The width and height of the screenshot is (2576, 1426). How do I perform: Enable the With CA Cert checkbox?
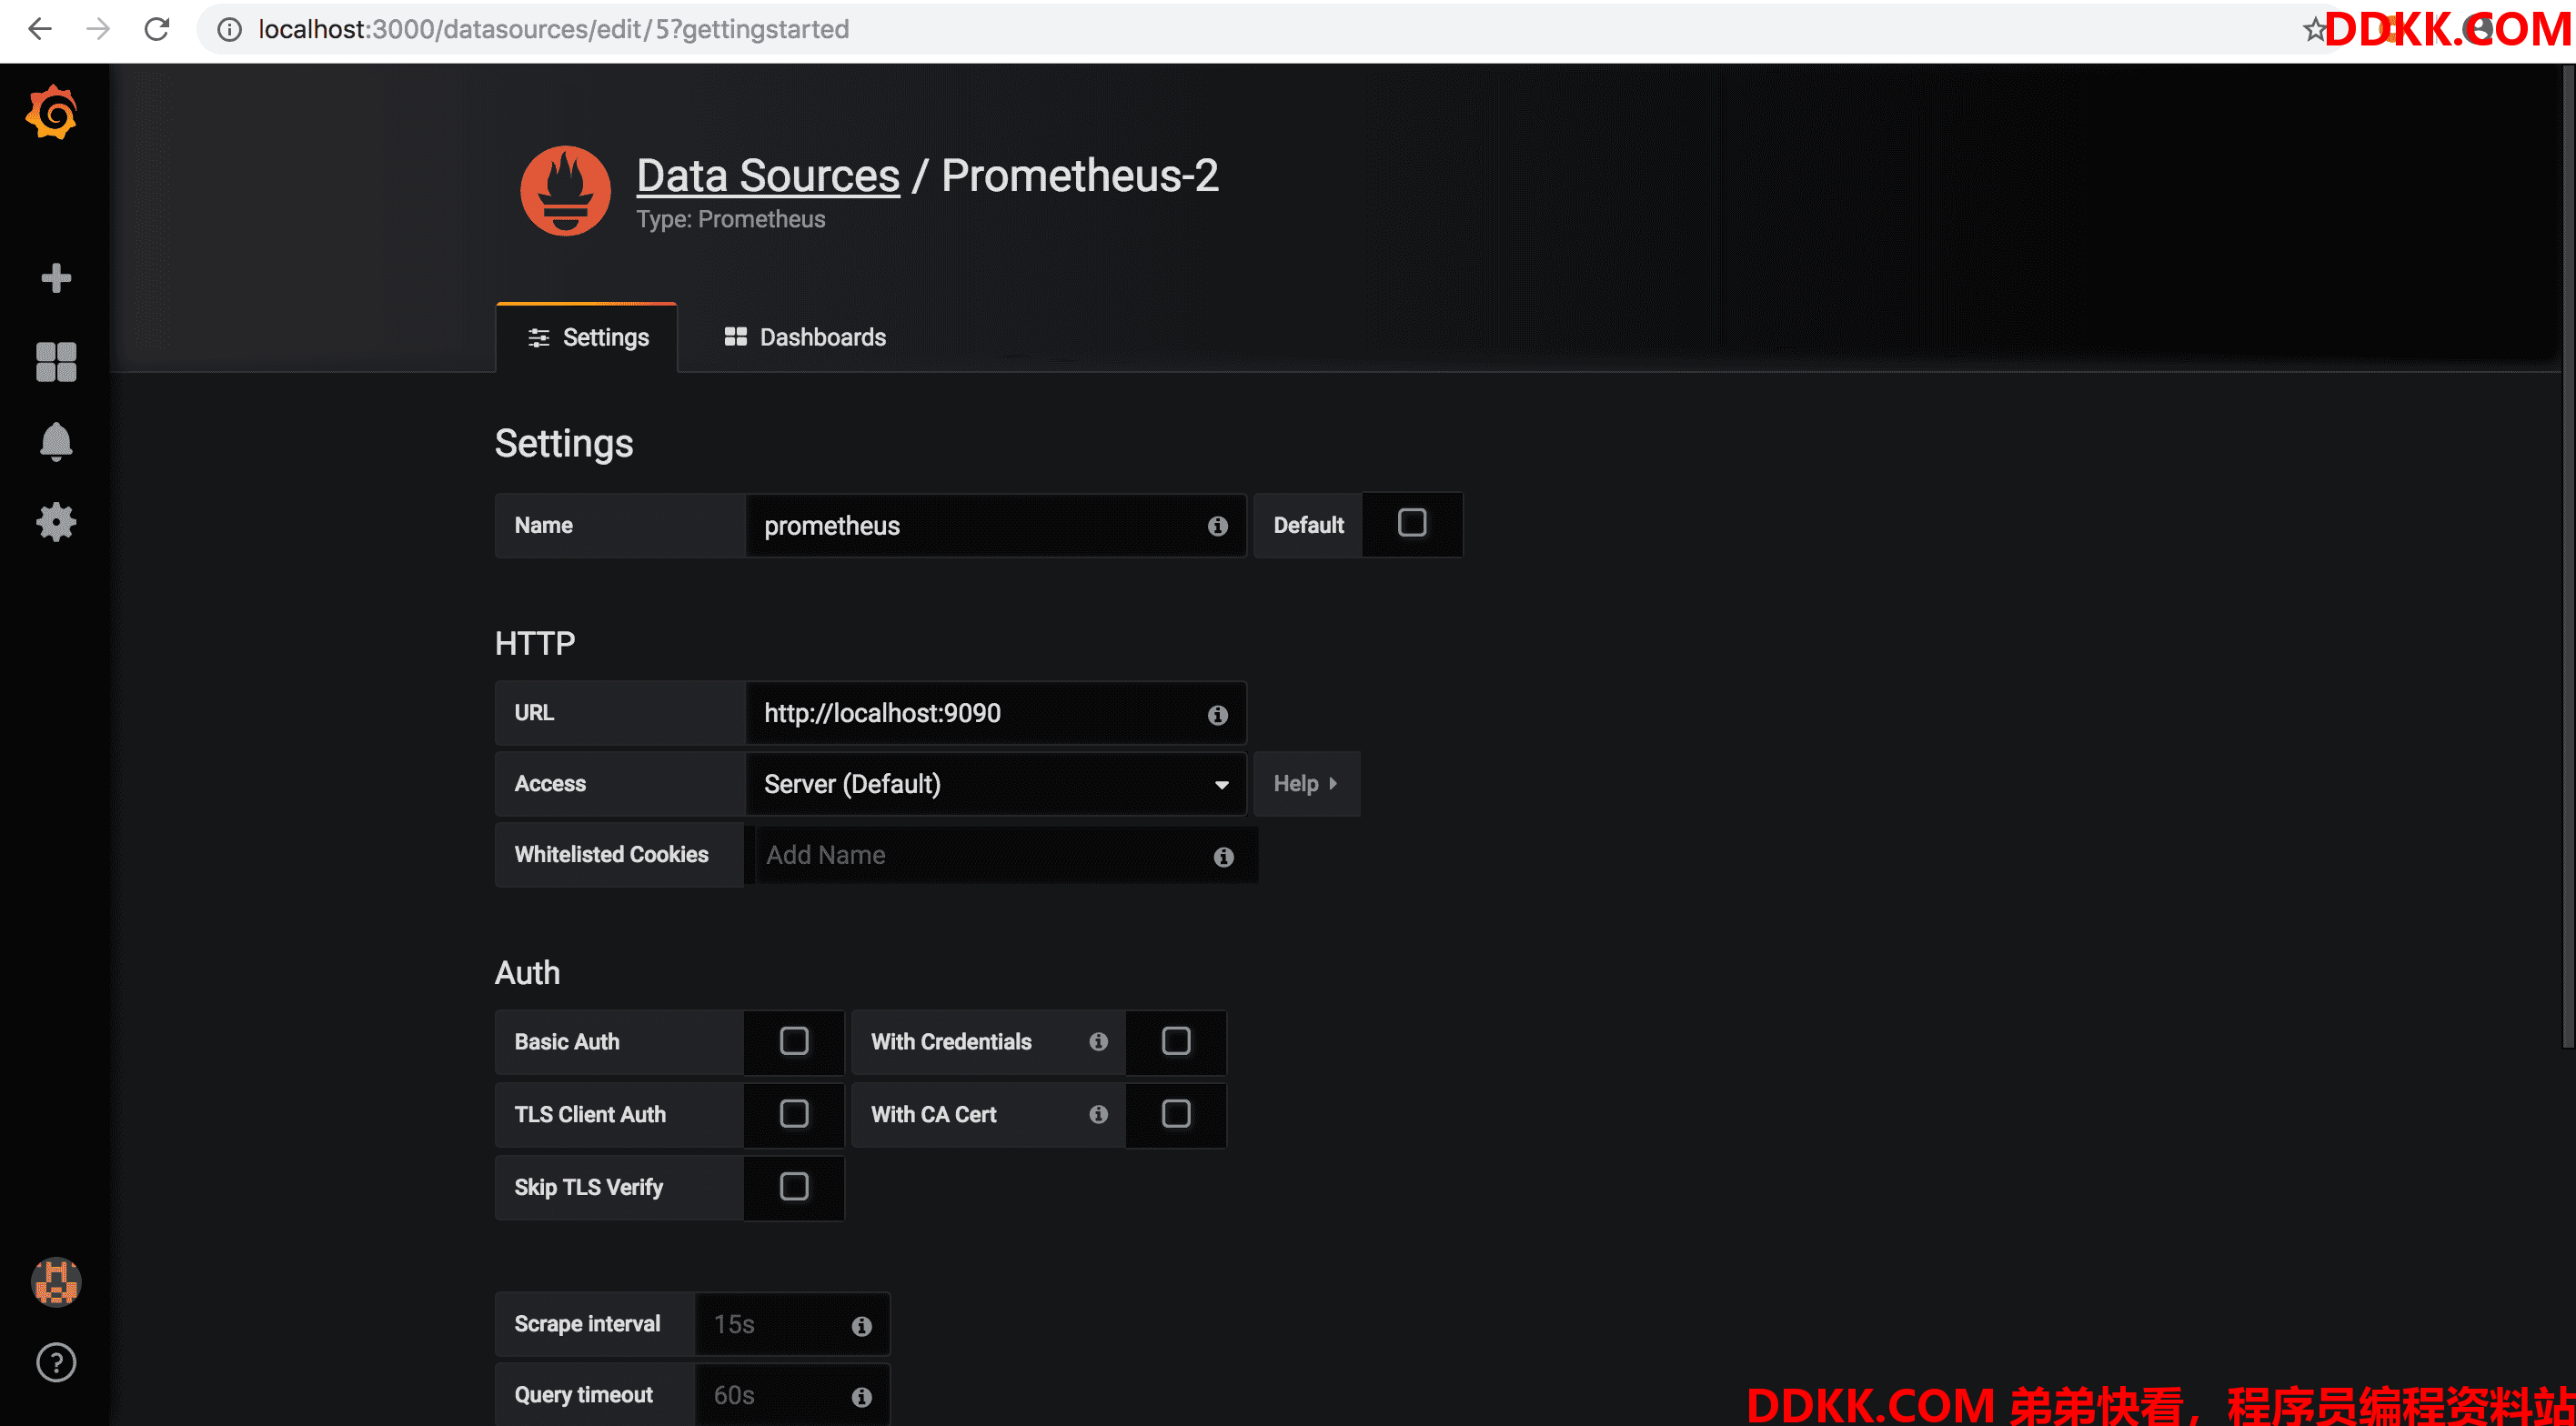(1176, 1114)
